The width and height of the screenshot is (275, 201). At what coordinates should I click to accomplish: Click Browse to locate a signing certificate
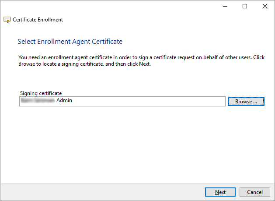246,102
